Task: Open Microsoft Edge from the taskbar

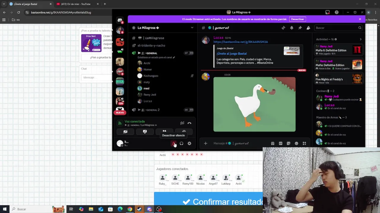Action: click(120, 209)
